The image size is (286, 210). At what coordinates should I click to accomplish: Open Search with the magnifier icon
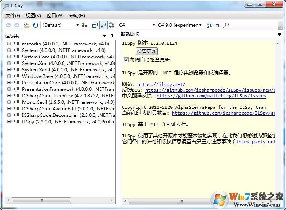click(226, 25)
